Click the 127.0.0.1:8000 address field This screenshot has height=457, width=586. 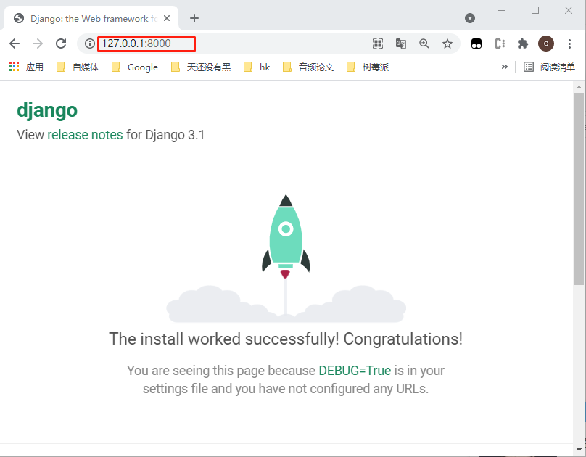coord(146,44)
